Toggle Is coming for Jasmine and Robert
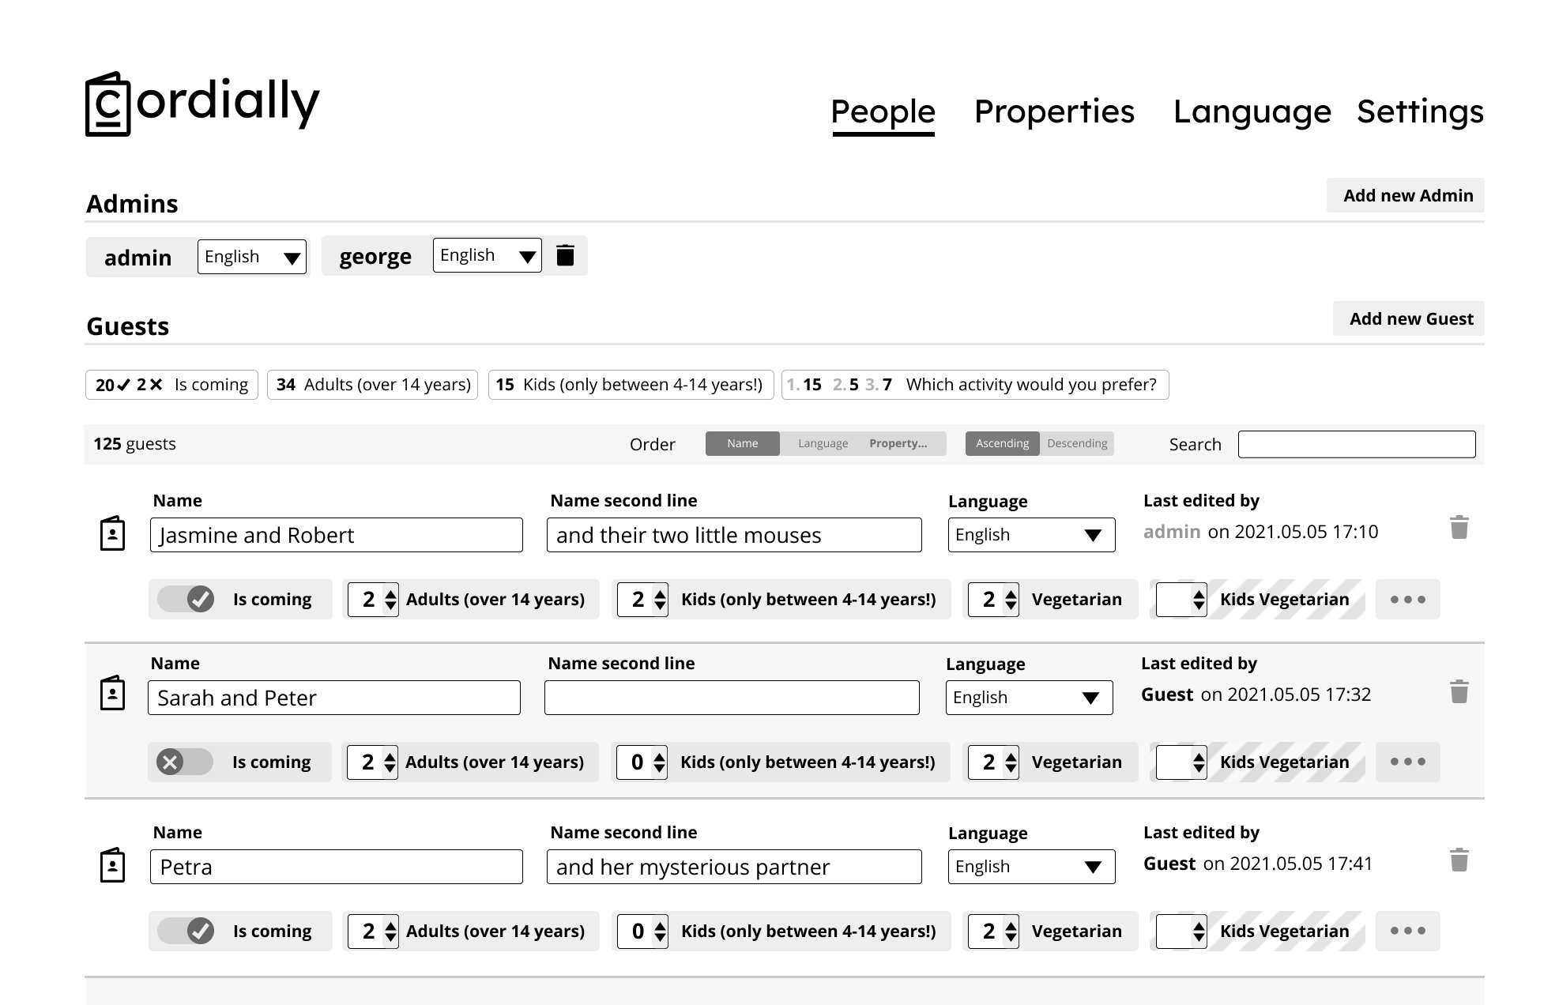Viewport: 1559px width, 1005px height. 186,599
